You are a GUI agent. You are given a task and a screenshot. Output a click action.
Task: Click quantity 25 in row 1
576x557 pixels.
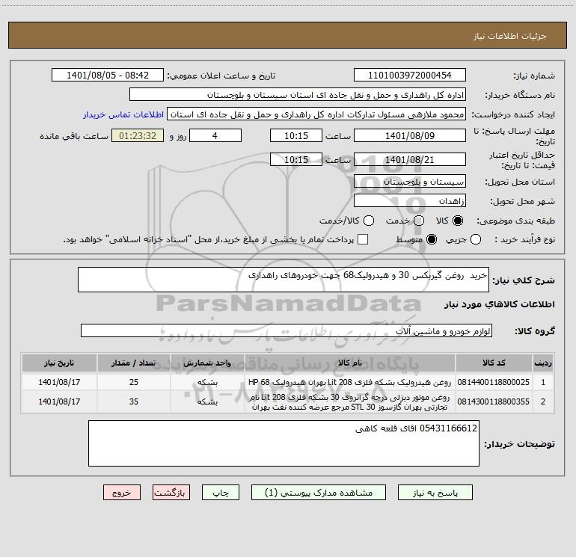[x=134, y=382]
